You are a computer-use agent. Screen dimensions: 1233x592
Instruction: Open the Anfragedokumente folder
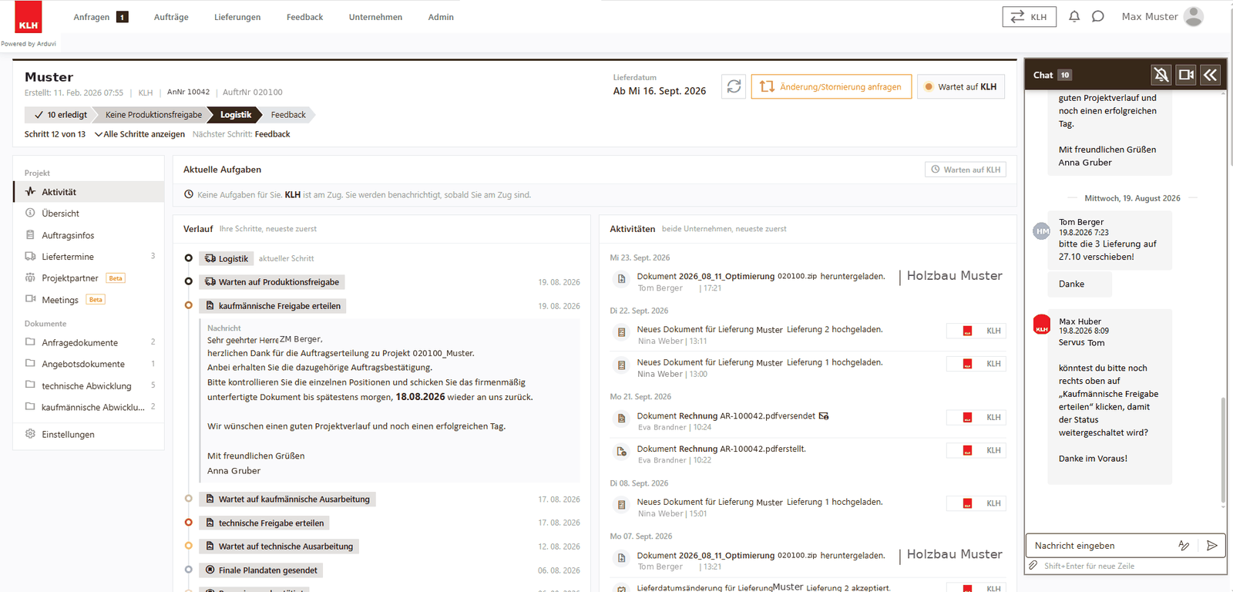click(x=89, y=342)
